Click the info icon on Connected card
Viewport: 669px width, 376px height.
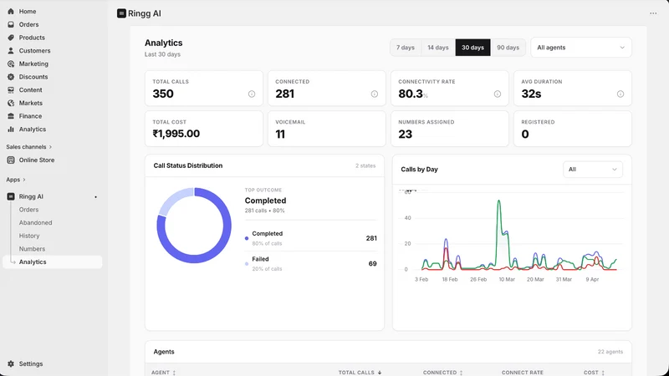(x=374, y=94)
